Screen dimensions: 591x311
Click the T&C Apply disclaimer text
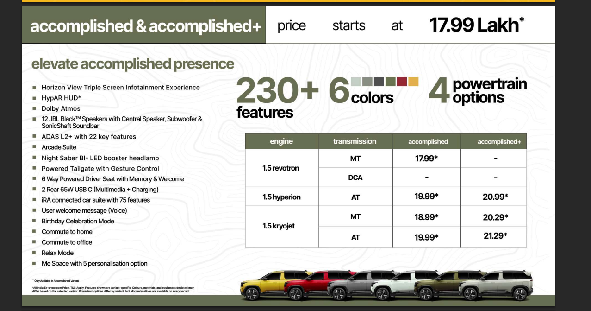[x=111, y=289]
